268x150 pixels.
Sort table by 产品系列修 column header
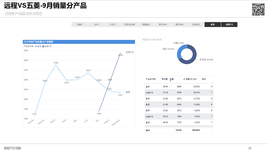click(151, 79)
